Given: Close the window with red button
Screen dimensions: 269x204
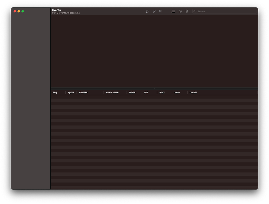Looking at the screenshot, I should [x=15, y=11].
